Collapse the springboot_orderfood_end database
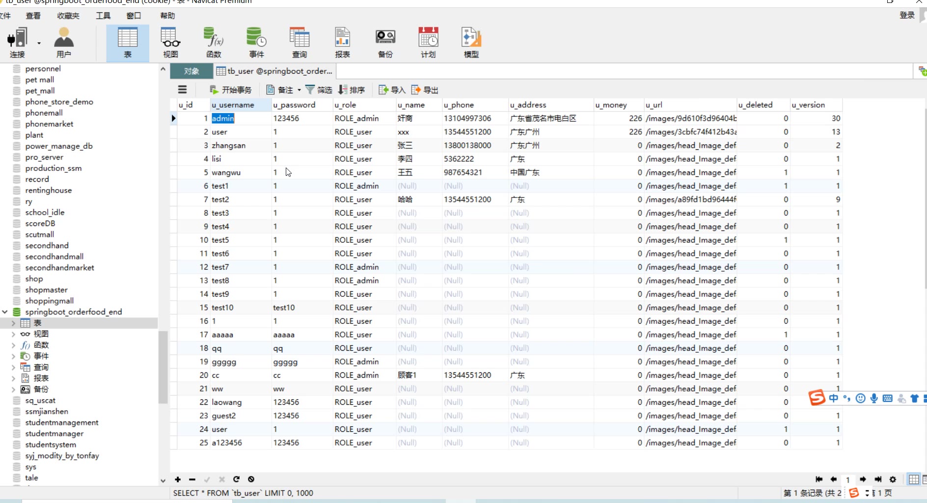927x503 pixels. click(5, 312)
